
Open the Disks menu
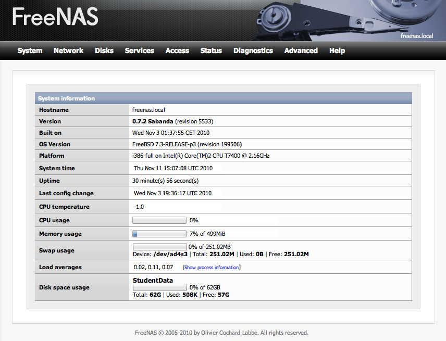click(104, 50)
